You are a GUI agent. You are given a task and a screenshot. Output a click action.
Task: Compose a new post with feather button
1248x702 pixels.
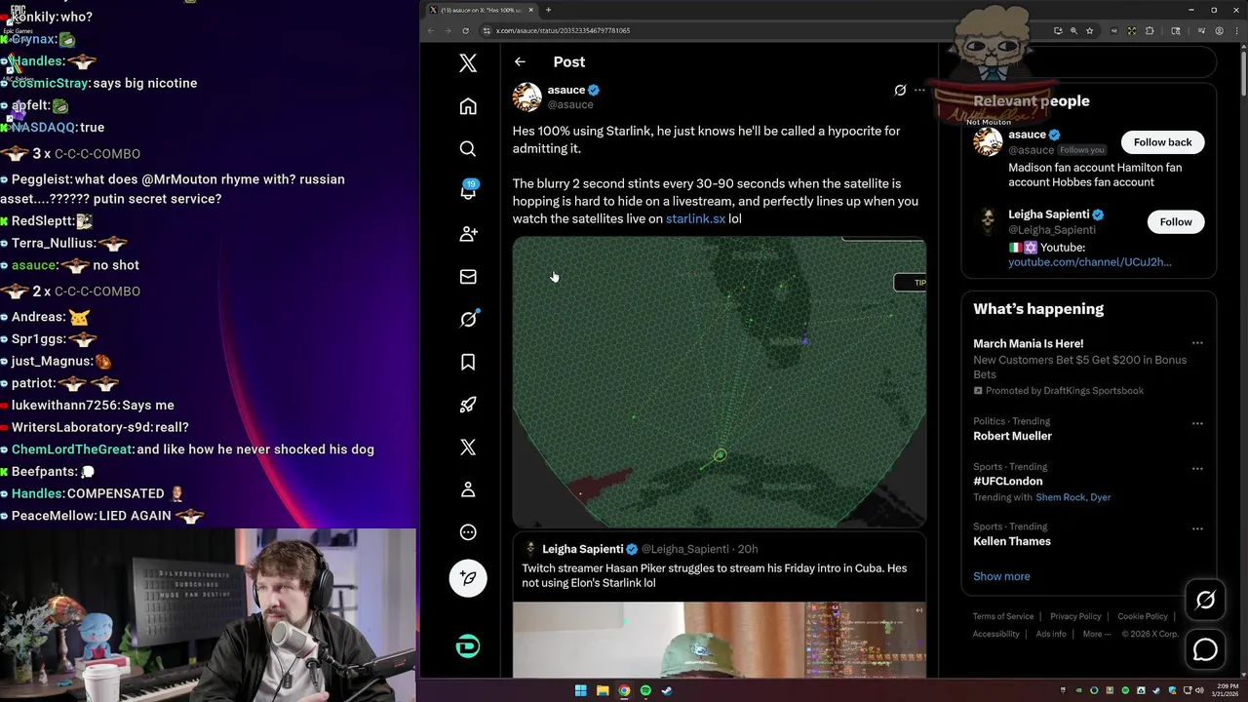468,578
